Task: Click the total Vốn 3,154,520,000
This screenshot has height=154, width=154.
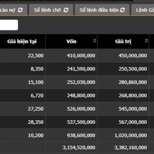Action: (x=79, y=148)
